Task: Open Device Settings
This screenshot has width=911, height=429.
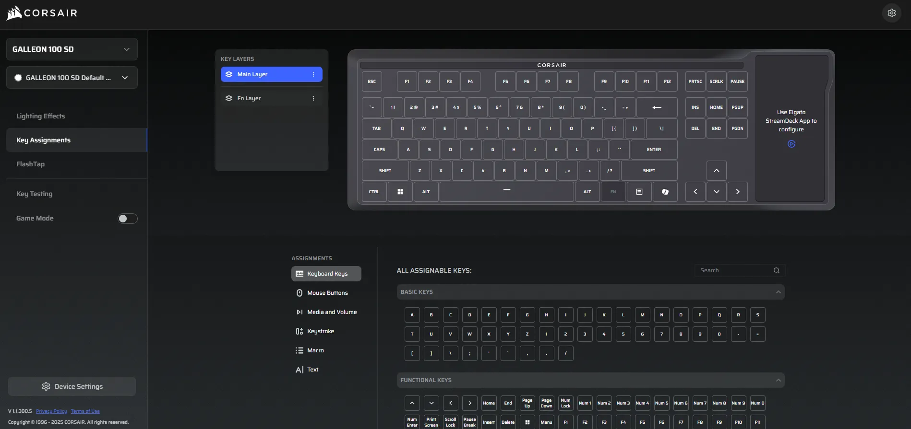Action: click(x=72, y=386)
